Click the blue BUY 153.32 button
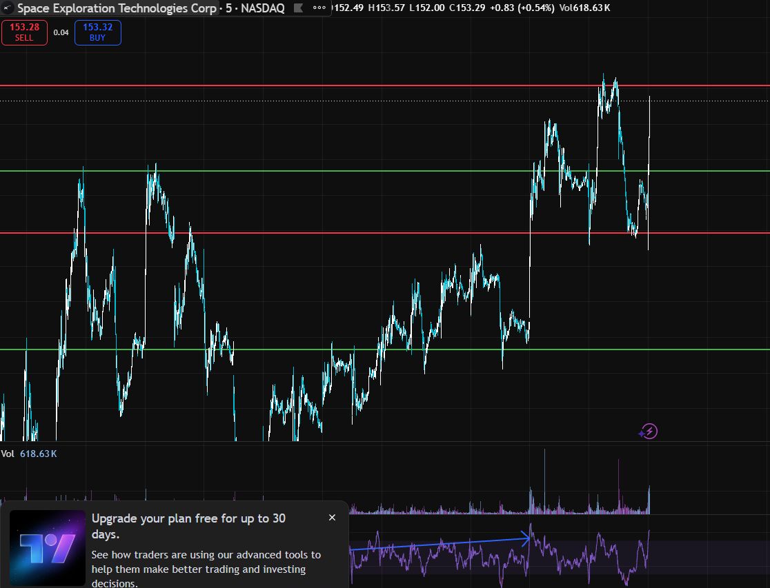 point(98,32)
